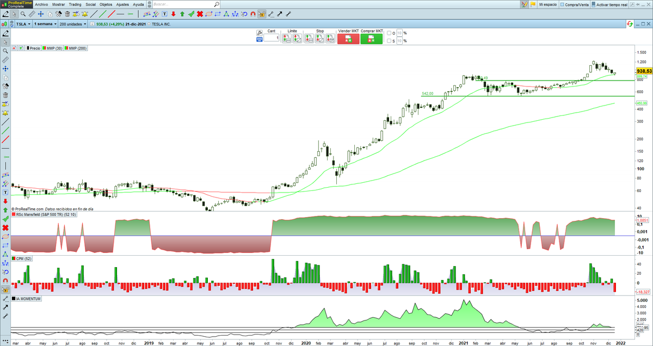Click the red Vender MKT button

[x=348, y=39]
